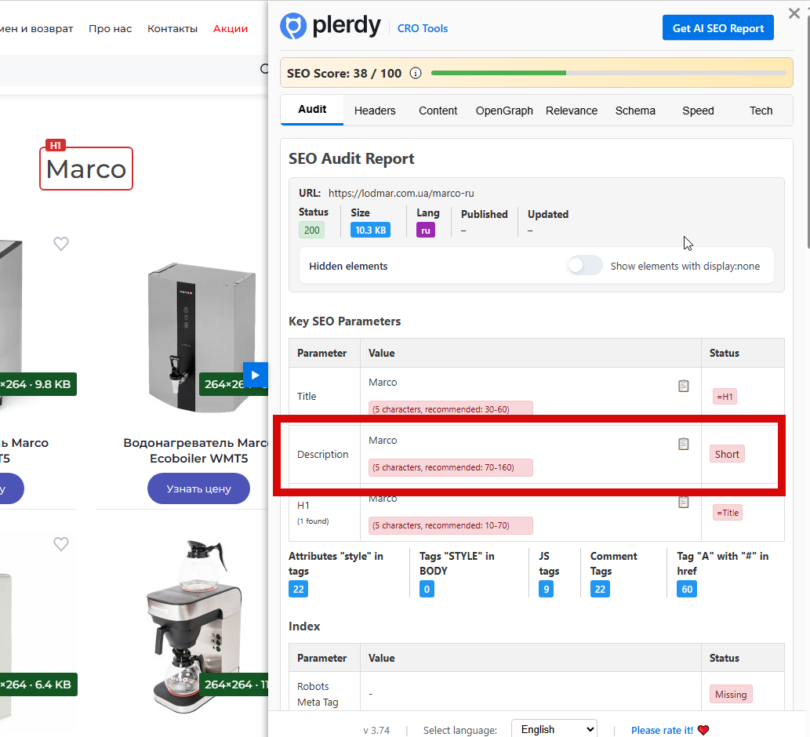Click the v 3.74 version label
The height and width of the screenshot is (737, 810).
pos(376,730)
